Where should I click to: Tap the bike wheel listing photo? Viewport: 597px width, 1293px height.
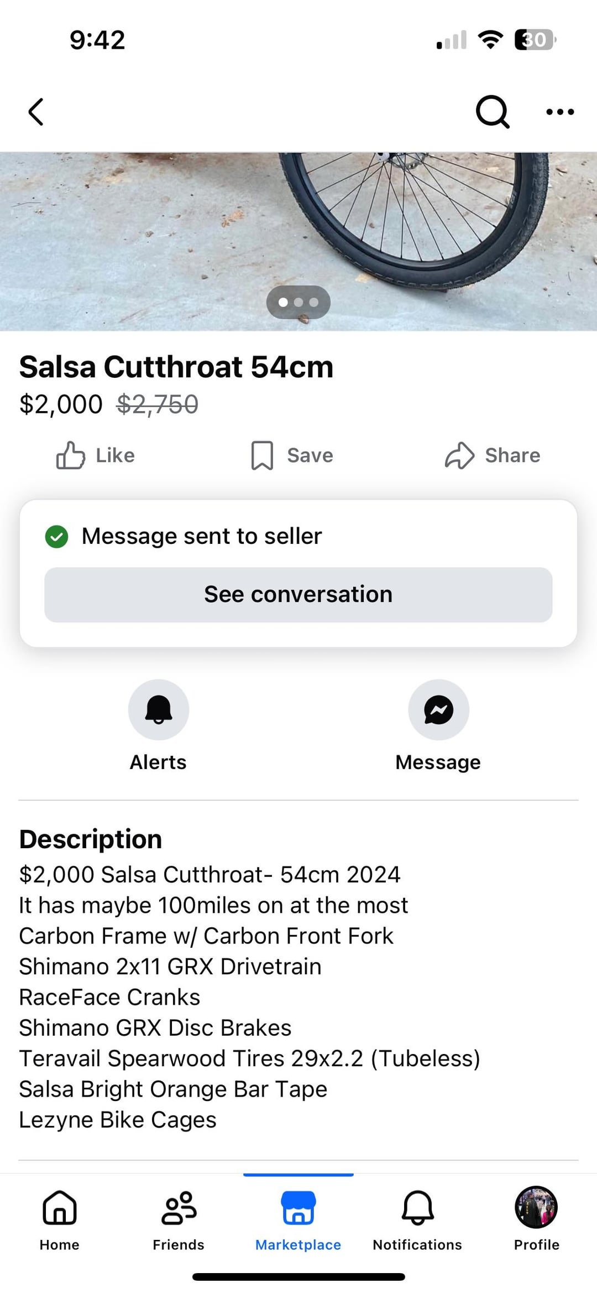point(298,242)
